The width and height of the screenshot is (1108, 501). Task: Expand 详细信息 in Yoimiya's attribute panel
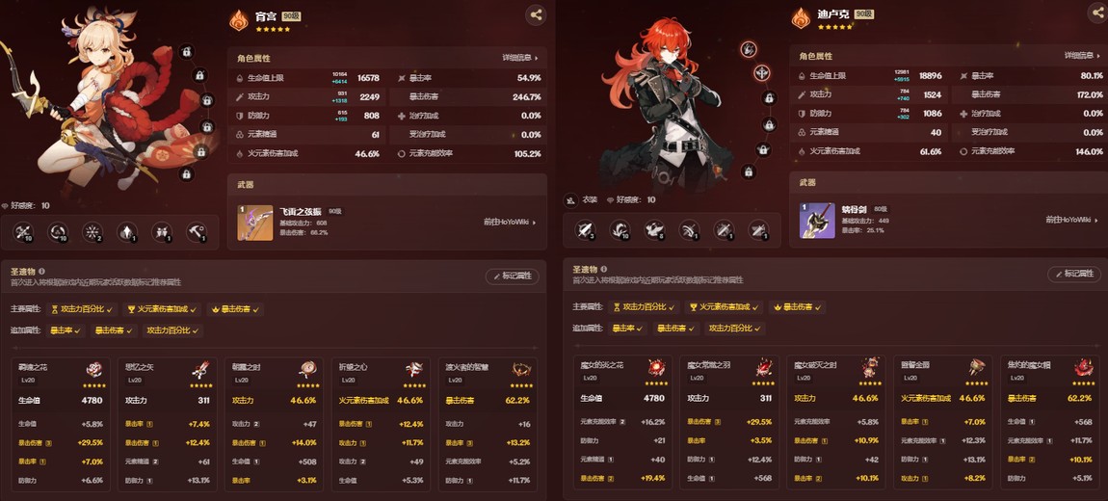coord(520,58)
